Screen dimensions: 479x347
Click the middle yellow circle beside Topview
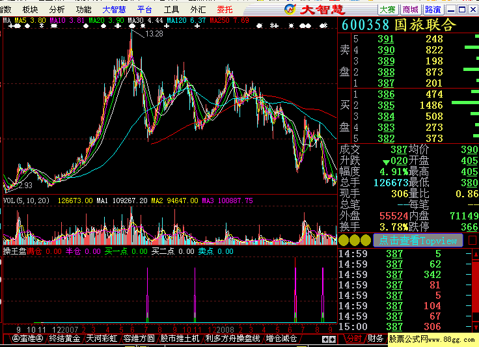click(355, 240)
